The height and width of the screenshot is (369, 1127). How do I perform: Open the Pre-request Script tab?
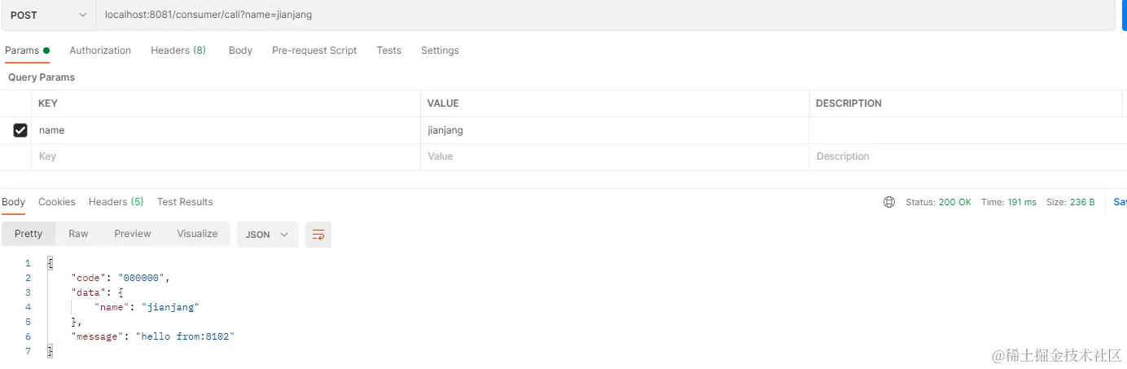[314, 51]
